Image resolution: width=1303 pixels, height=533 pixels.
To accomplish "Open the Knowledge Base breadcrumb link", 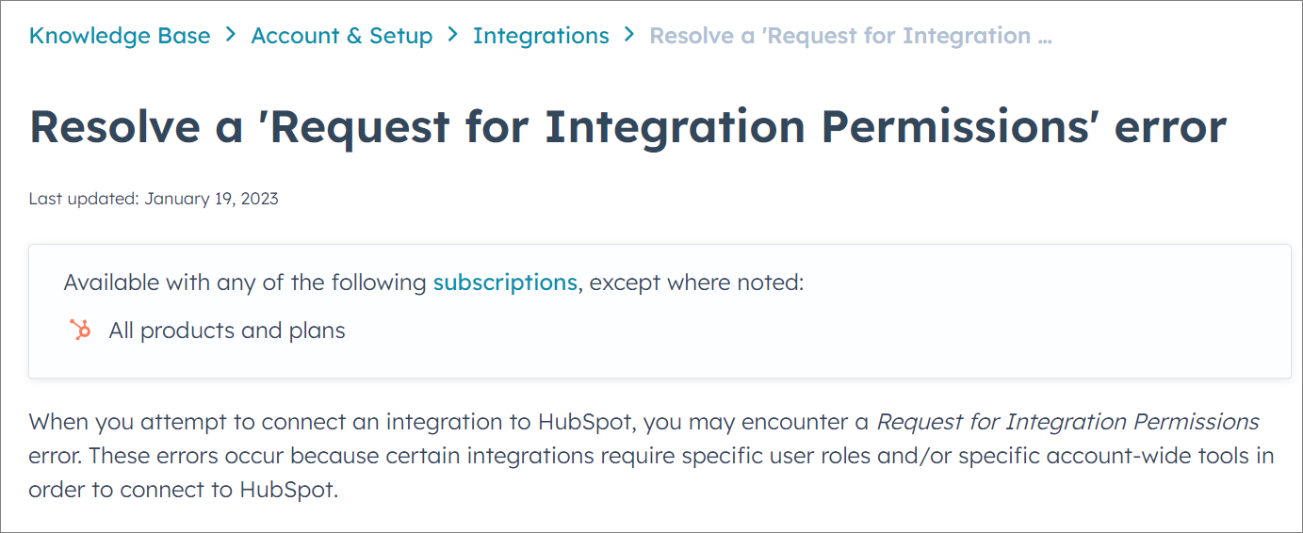I will pos(120,36).
